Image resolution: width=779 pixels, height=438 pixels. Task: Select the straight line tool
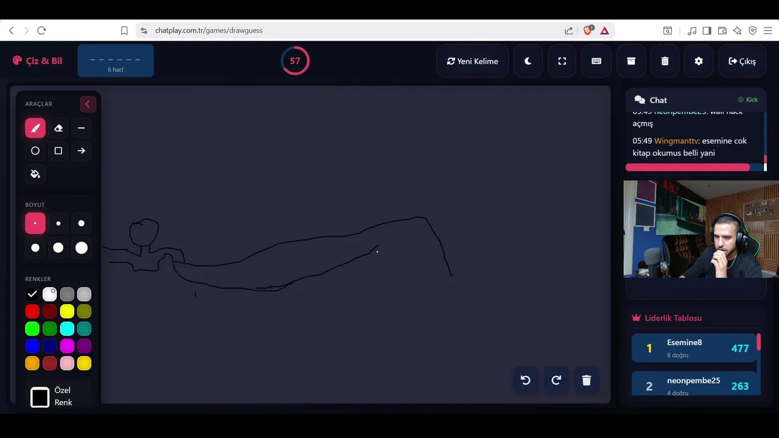[82, 128]
